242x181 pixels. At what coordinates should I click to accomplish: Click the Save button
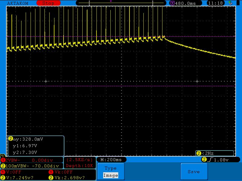pyautogui.click(x=194, y=171)
